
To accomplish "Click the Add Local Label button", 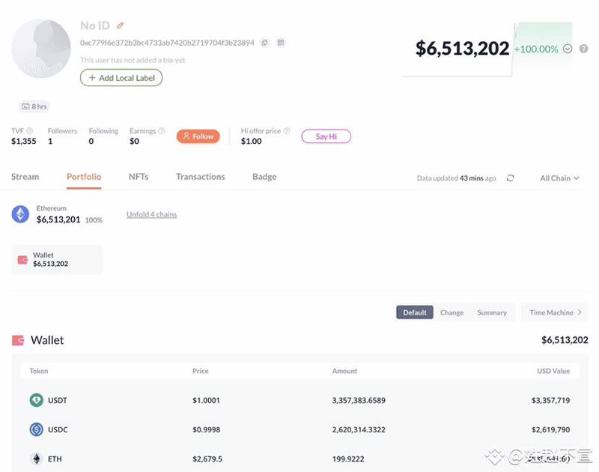I will click(121, 78).
